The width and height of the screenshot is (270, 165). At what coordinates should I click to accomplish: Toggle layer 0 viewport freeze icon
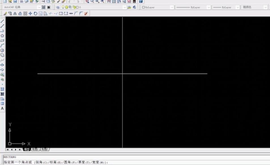70,7
